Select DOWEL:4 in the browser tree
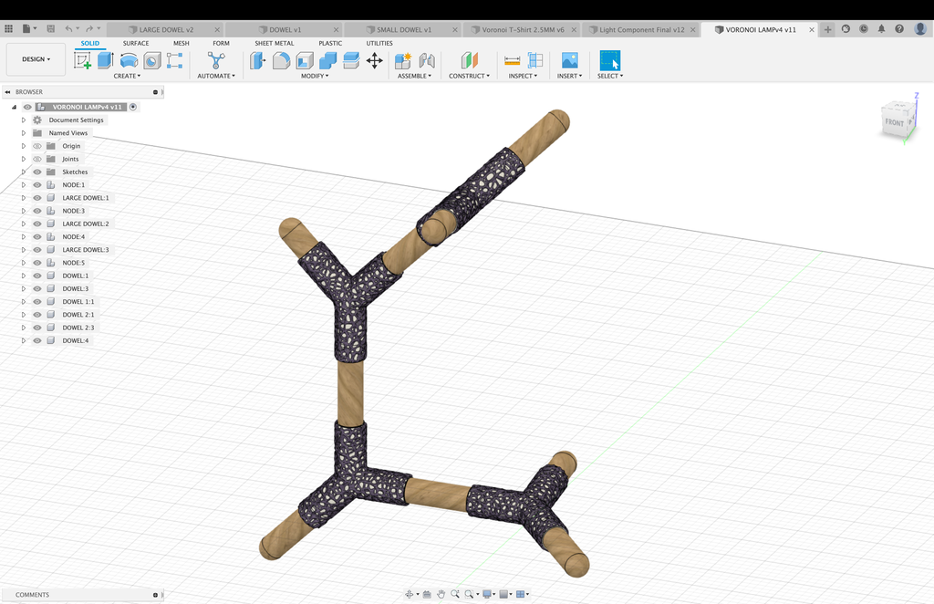The height and width of the screenshot is (604, 934). click(x=76, y=340)
